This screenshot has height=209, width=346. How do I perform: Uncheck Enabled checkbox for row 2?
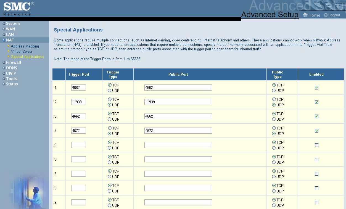[x=317, y=102]
